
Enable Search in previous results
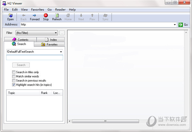[14, 81]
